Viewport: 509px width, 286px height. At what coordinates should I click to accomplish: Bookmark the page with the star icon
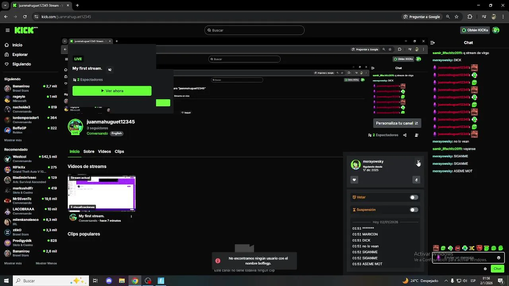tap(457, 17)
